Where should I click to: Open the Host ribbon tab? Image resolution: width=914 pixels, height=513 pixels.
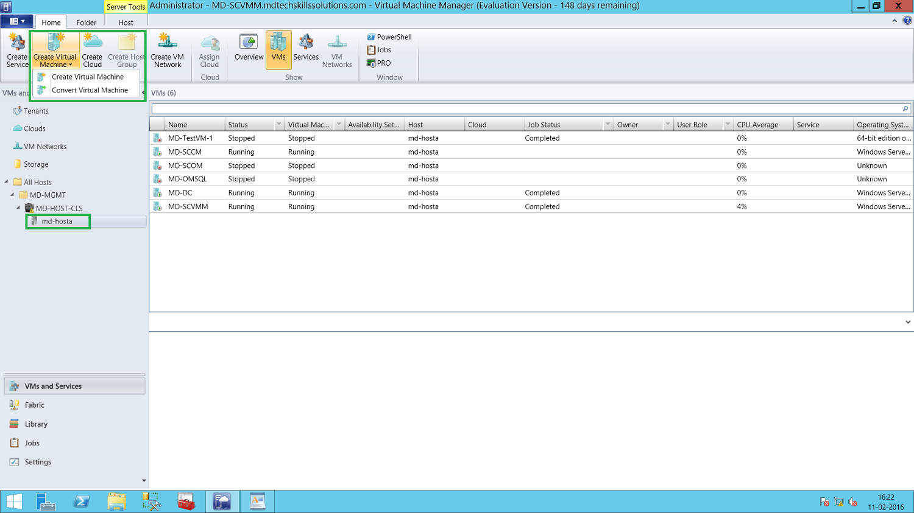coord(126,22)
